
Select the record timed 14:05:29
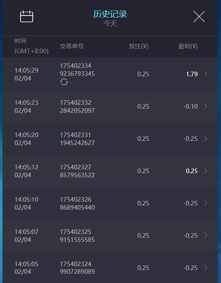coord(110,74)
